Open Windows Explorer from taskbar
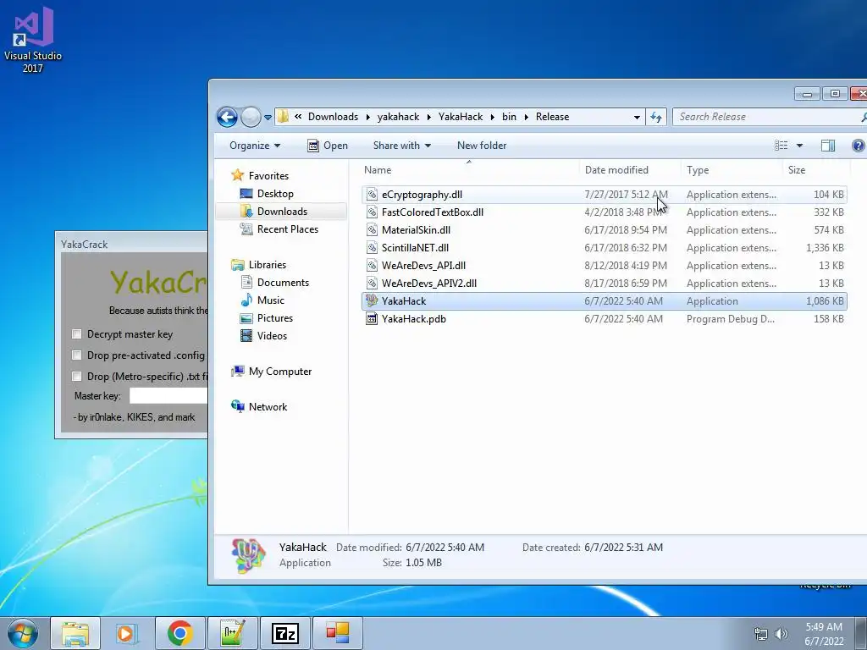The width and height of the screenshot is (867, 650). [75, 633]
